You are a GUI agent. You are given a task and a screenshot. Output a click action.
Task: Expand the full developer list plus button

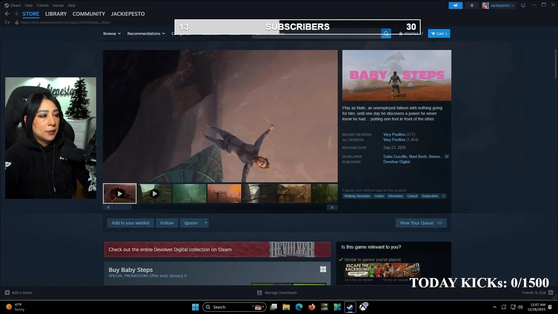pos(446,156)
